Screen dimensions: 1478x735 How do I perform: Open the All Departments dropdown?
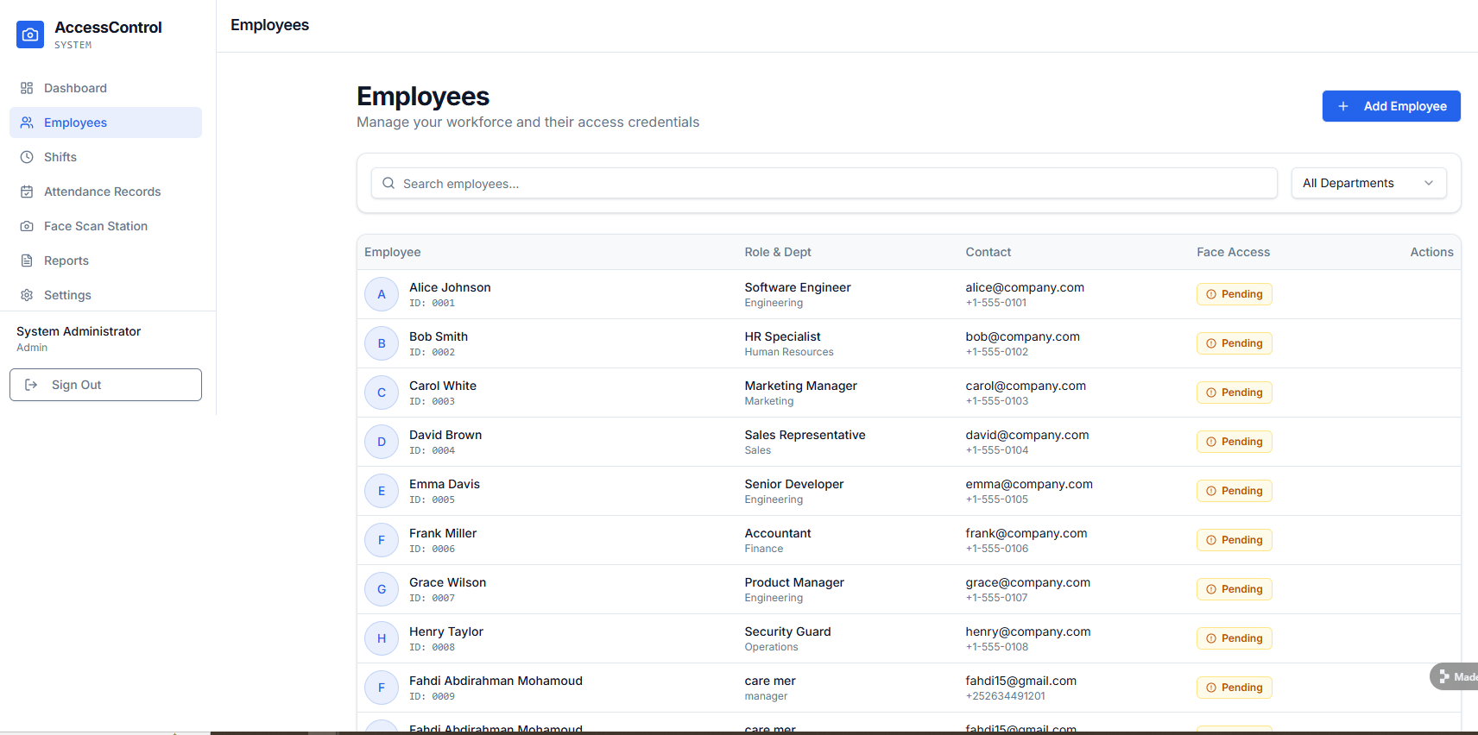[1367, 183]
